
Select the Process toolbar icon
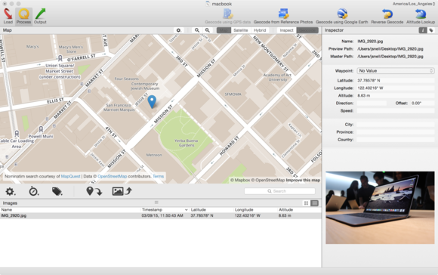[23, 16]
